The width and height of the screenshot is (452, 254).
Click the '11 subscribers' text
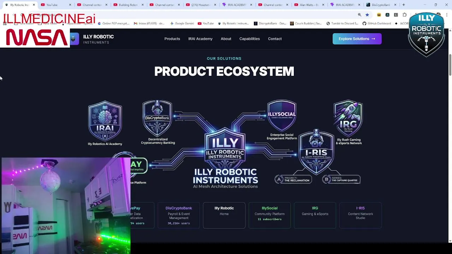[269, 219]
